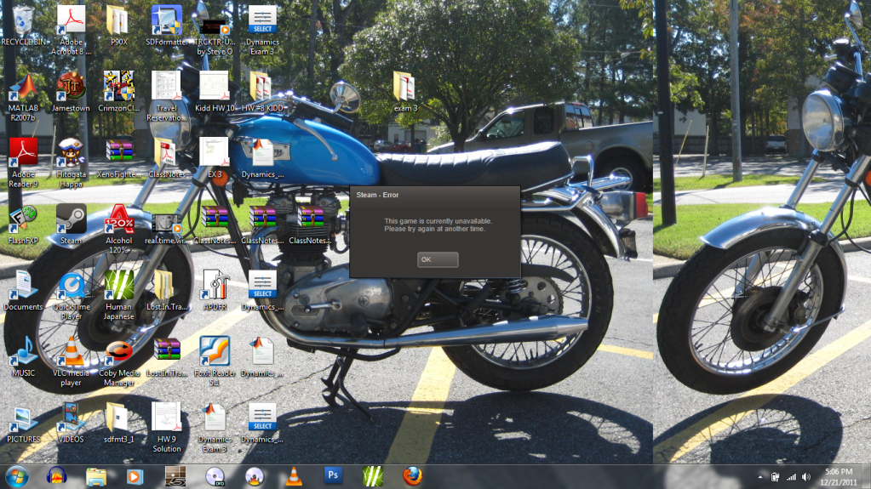
Task: Open the wireless network signal icon
Action: [x=791, y=477]
